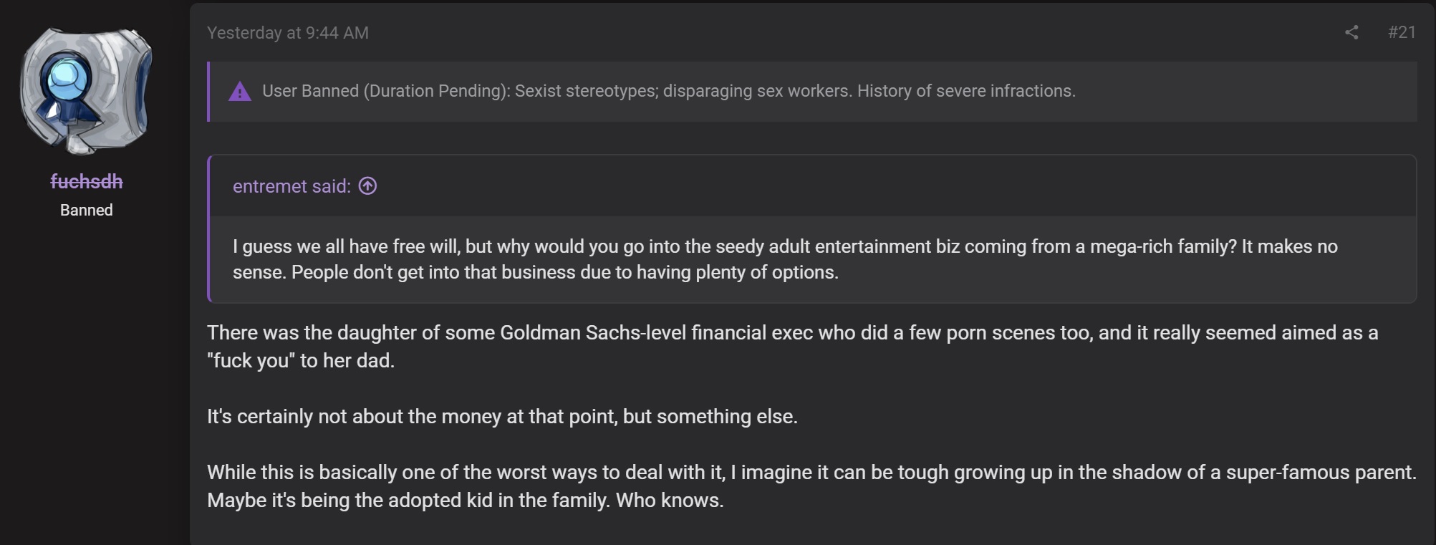The height and width of the screenshot is (545, 1436).
Task: Click the purple warning triangle icon
Action: (x=240, y=92)
